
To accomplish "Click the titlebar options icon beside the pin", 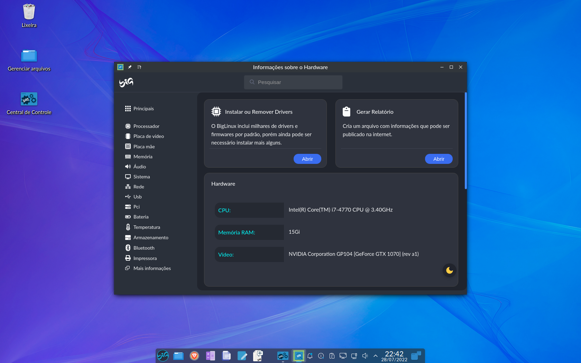I will pos(139,67).
